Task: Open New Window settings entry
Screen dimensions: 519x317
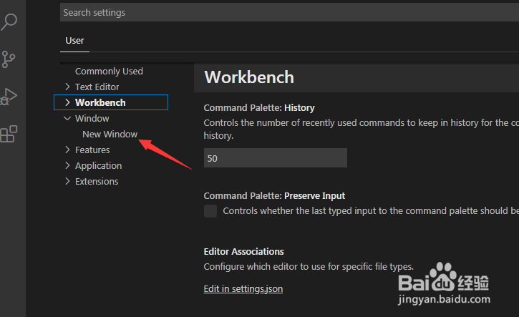Action: [x=110, y=134]
